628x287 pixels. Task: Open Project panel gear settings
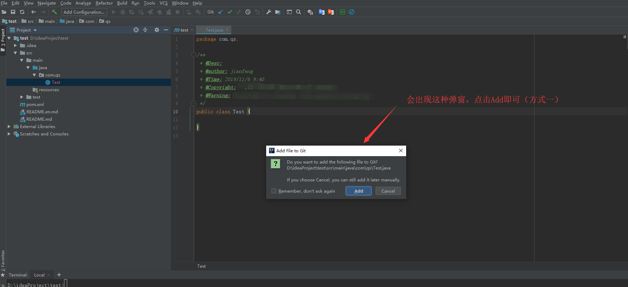157,30
